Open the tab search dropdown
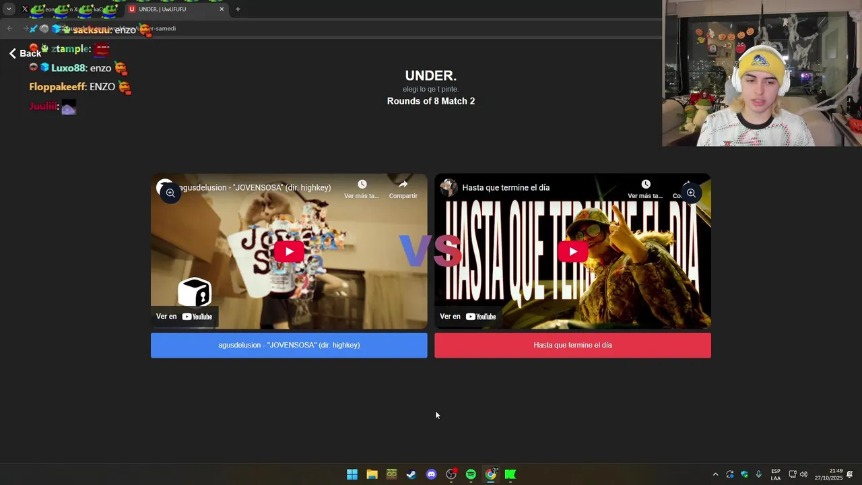The image size is (862, 485). 9,9
